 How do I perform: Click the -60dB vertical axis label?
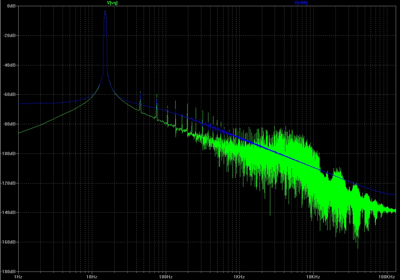[x=9, y=94]
